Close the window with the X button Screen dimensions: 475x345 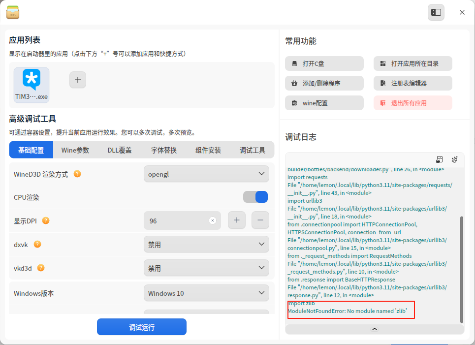click(x=462, y=12)
